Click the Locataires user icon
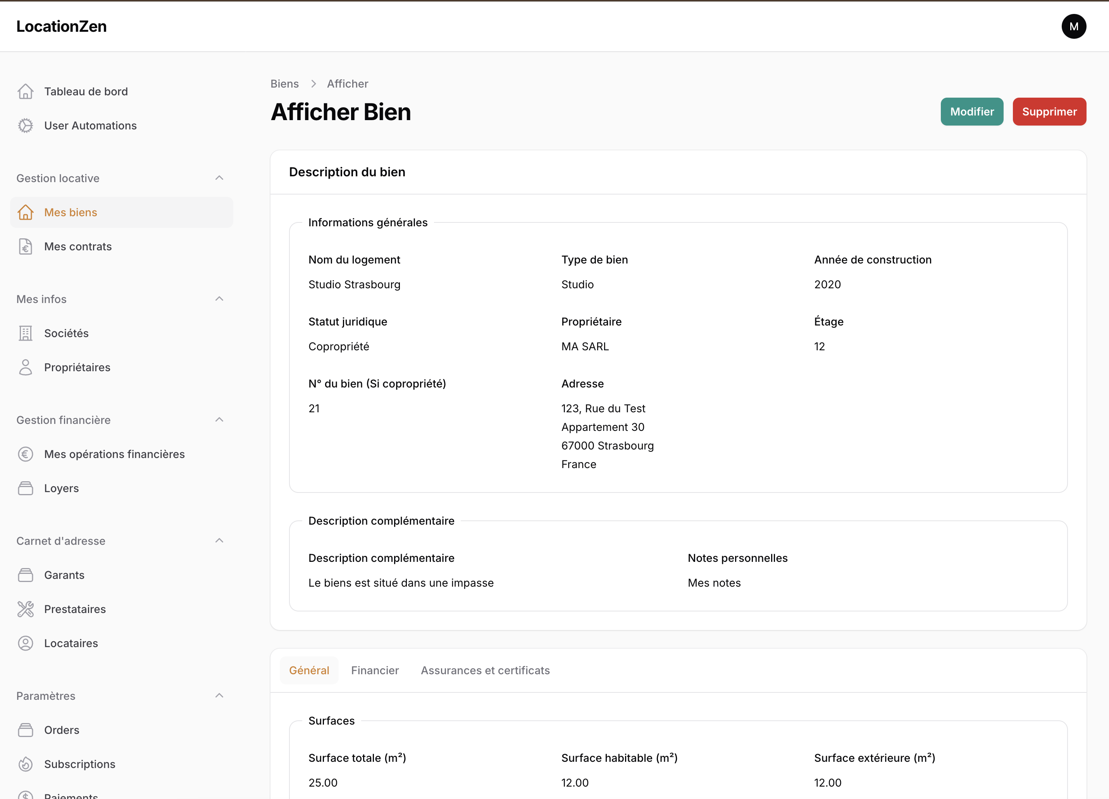Screen dimensions: 1109x799 [26, 643]
